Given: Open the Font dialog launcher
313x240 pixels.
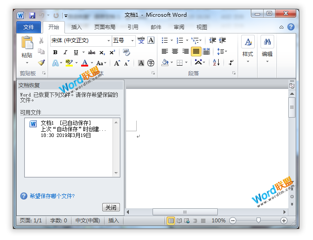Looking at the screenshot, I should 153,73.
